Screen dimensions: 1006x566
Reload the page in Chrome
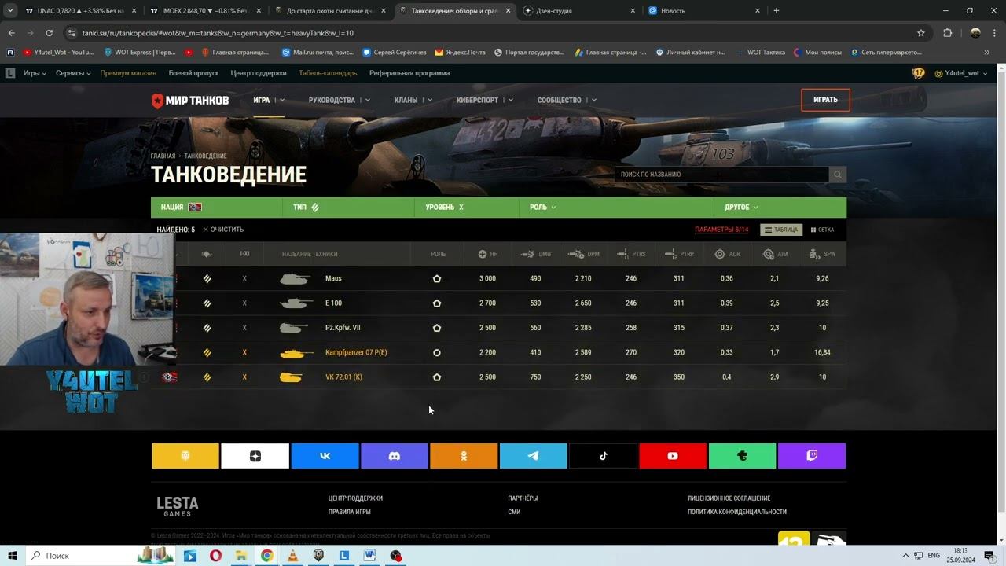[49, 33]
